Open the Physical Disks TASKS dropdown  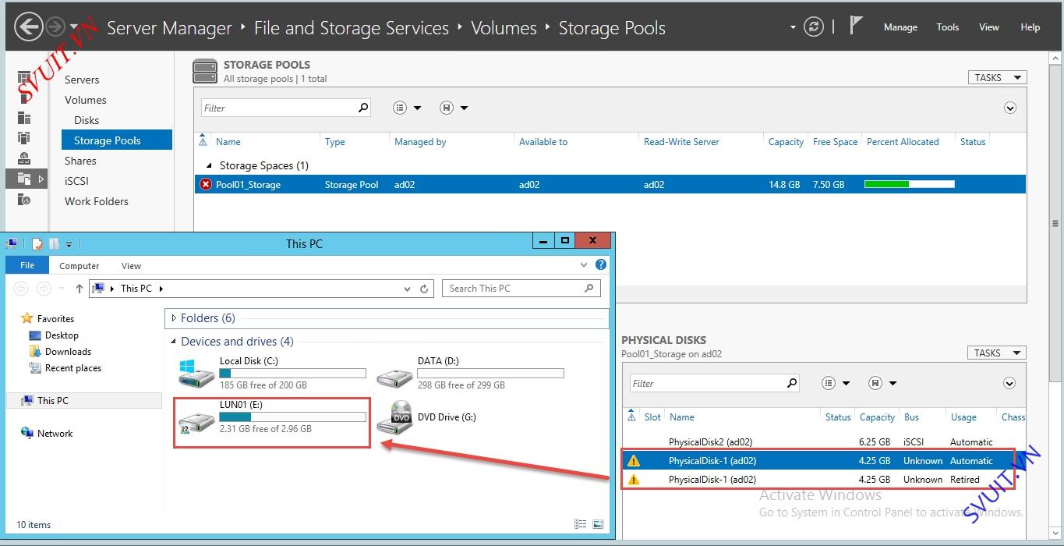pos(997,353)
